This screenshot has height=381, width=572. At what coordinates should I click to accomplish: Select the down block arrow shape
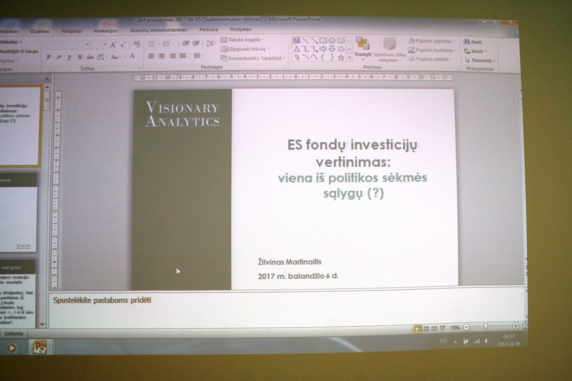pyautogui.click(x=332, y=49)
